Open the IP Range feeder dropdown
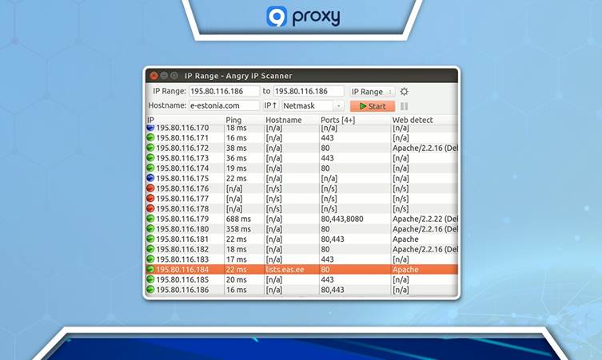The width and height of the screenshot is (602, 360). pos(372,92)
